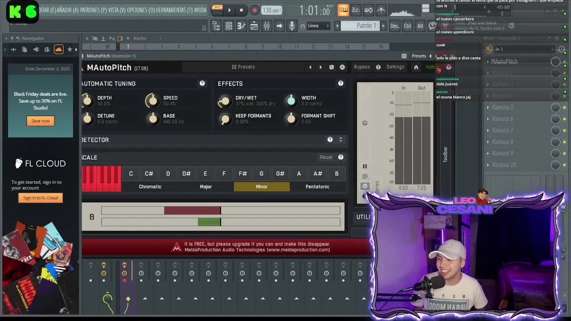Open MAutoPitch Presets menu
571x321 pixels.
tap(243, 67)
